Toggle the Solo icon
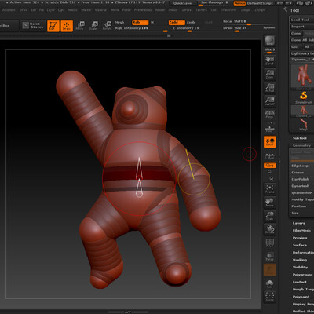The width and height of the screenshot is (314, 314). pos(269,284)
